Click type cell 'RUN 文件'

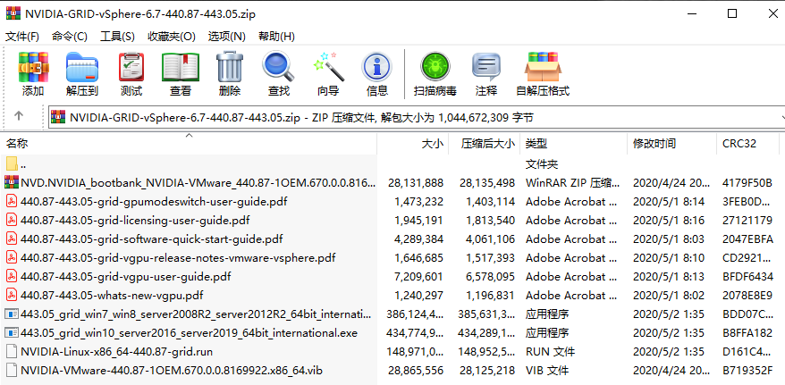550,351
